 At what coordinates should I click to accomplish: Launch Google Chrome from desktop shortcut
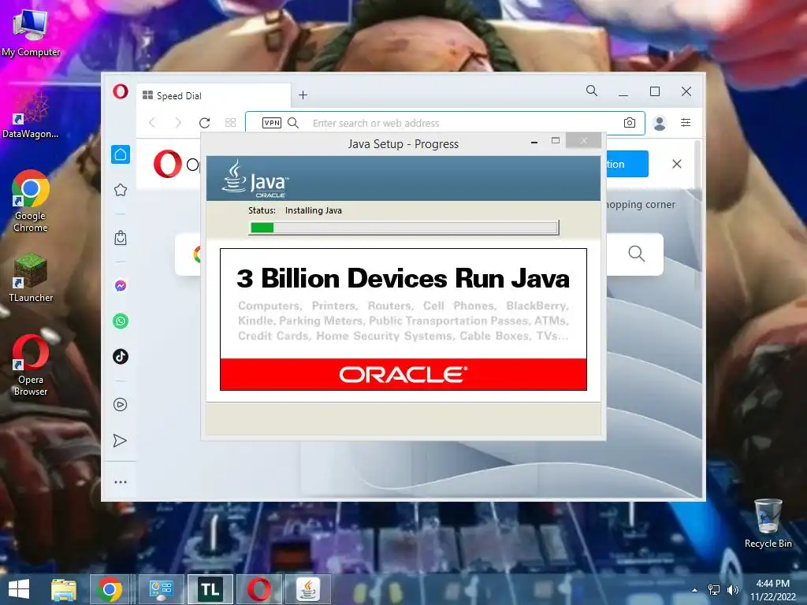tap(31, 201)
